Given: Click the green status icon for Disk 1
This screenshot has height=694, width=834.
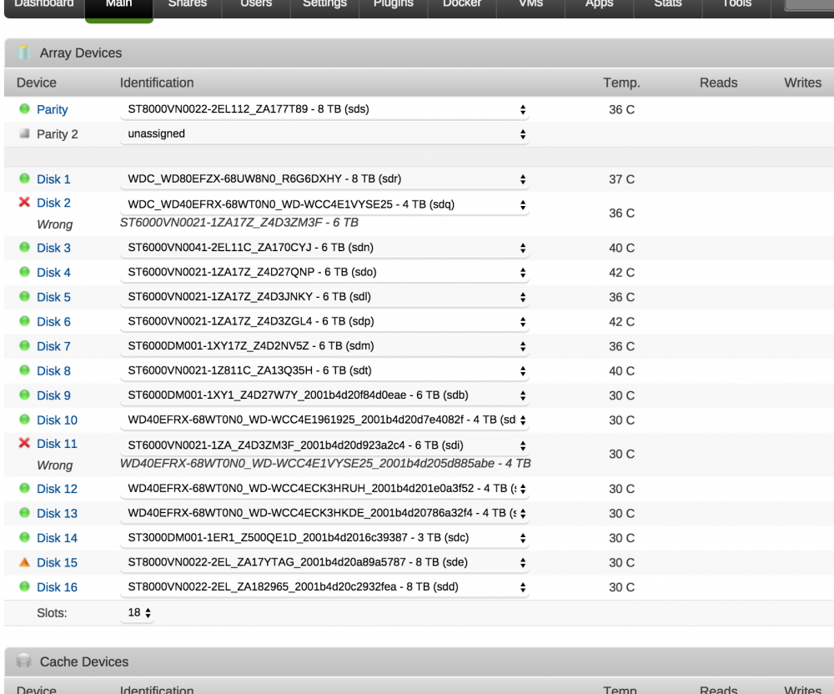Looking at the screenshot, I should coord(24,179).
